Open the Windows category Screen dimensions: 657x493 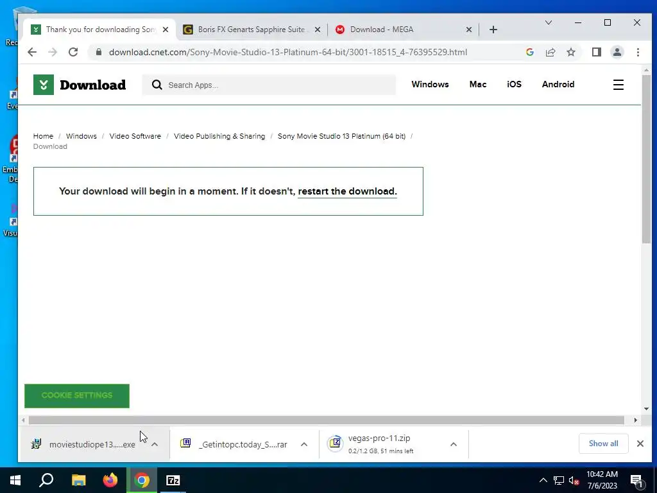[x=430, y=84]
